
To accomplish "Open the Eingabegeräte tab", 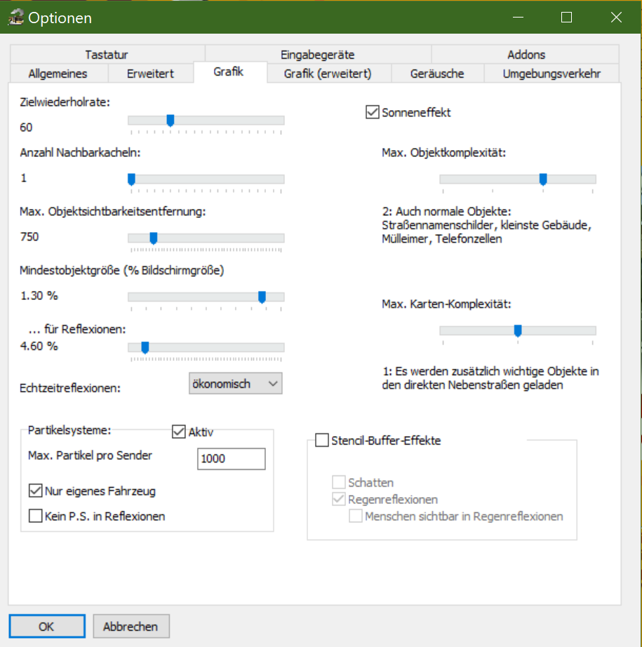I will [317, 55].
